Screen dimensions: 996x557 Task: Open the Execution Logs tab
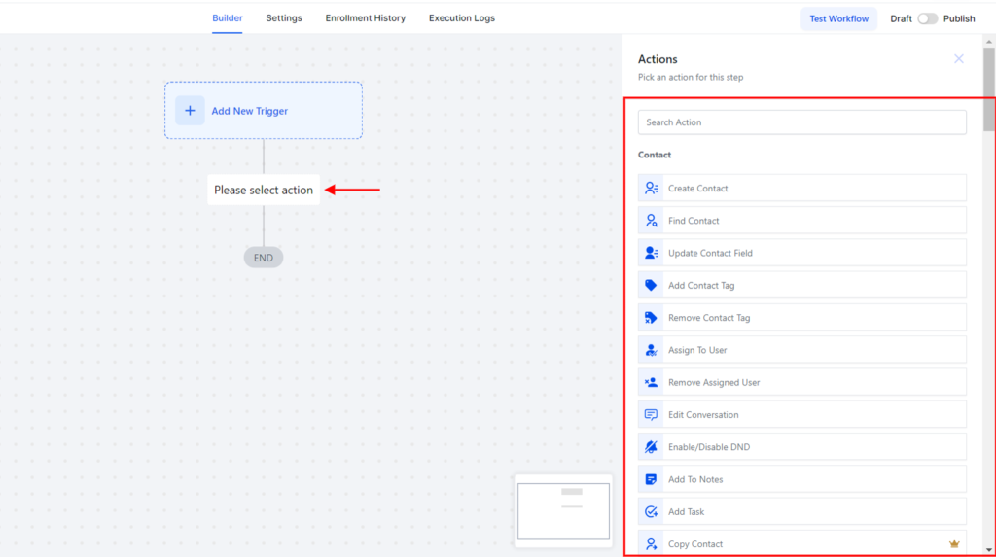pyautogui.click(x=462, y=18)
